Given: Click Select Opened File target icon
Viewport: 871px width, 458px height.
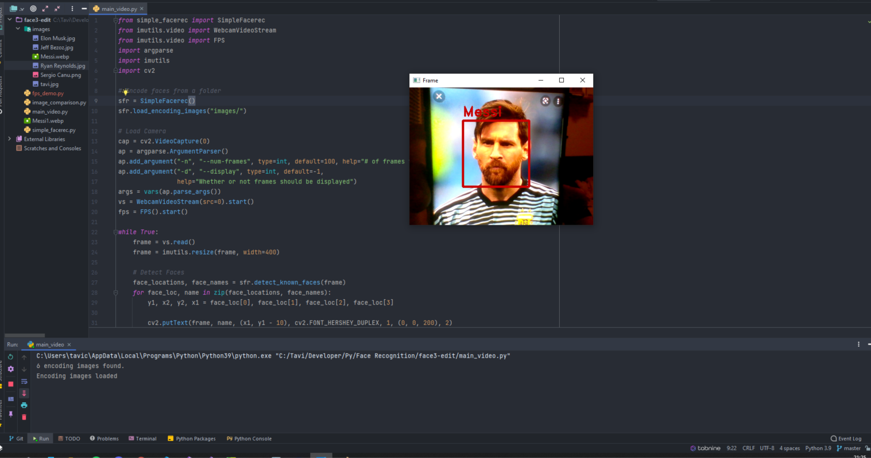Looking at the screenshot, I should (33, 9).
